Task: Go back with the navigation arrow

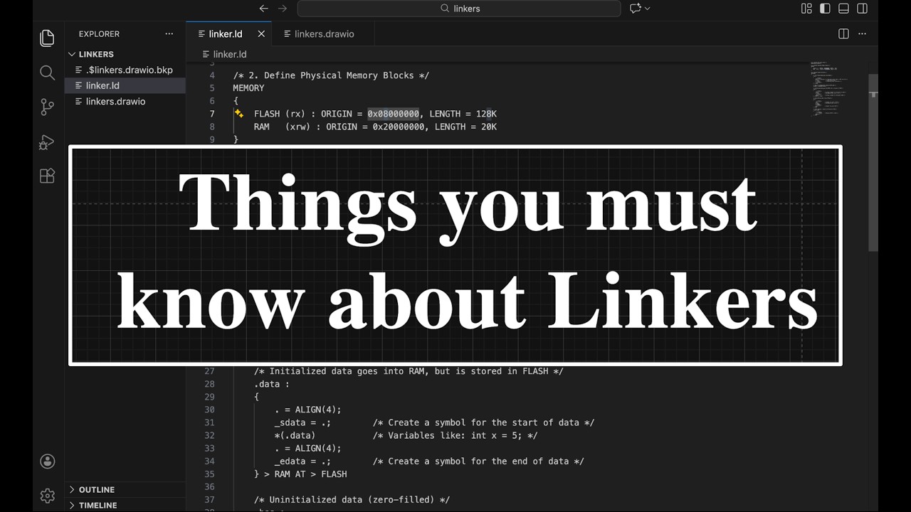Action: click(263, 9)
